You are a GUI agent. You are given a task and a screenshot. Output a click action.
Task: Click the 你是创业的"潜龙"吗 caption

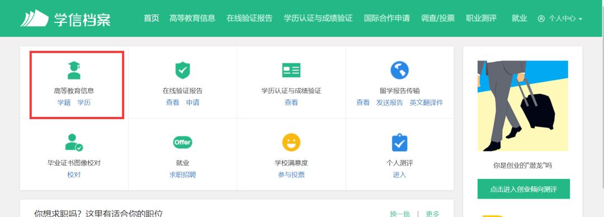coord(523,166)
